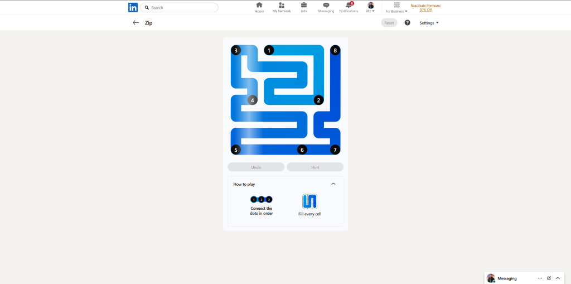The height and width of the screenshot is (284, 571).
Task: Click the Connect the dots illustration
Action: pyautogui.click(x=262, y=199)
